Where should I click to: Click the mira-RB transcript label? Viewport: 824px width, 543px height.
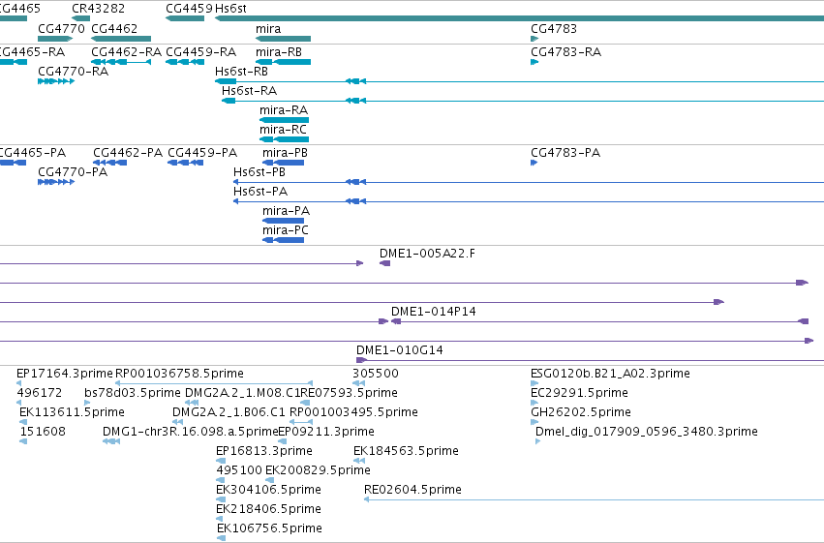click(x=279, y=51)
